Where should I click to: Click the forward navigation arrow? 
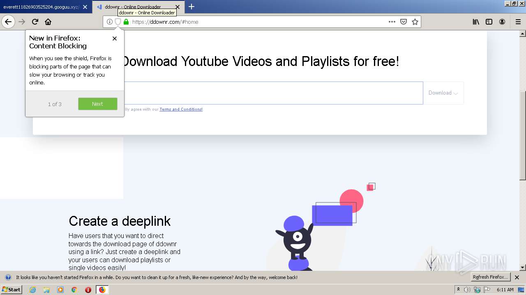22,22
